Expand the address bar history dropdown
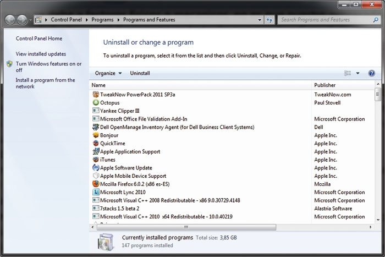Screen dimensions: 385x257 (x=260, y=20)
